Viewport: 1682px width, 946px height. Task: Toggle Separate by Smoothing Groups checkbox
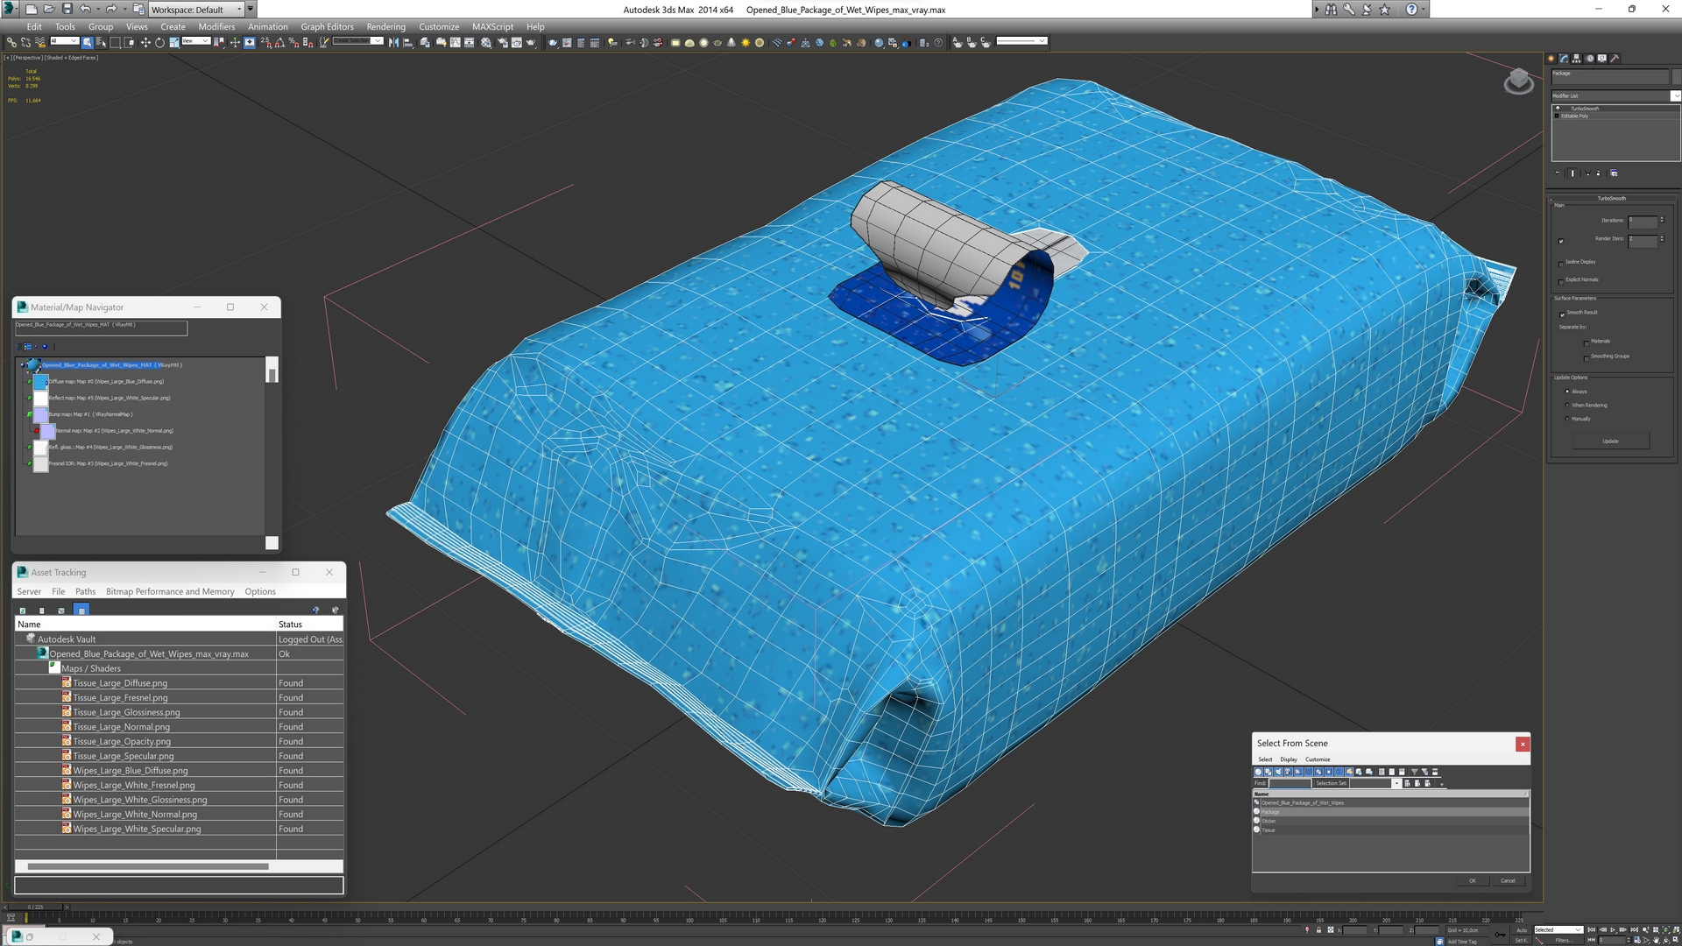pos(1586,357)
